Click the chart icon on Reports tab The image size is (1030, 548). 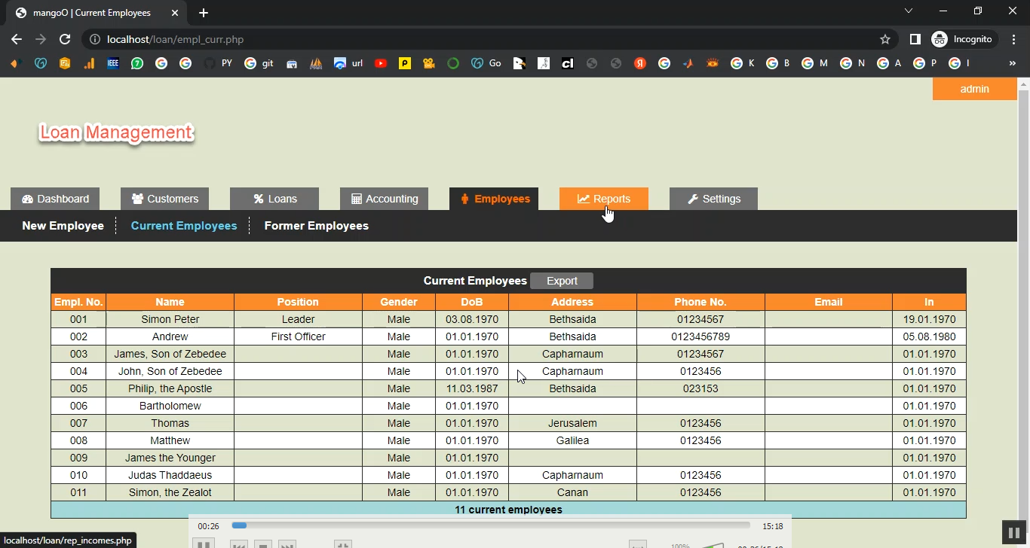coord(584,199)
